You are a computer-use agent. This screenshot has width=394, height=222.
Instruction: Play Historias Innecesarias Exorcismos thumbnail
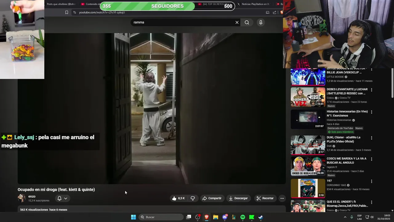(x=308, y=119)
